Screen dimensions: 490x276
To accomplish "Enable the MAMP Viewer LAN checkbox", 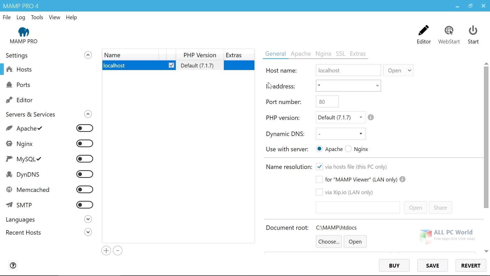I will 319,179.
